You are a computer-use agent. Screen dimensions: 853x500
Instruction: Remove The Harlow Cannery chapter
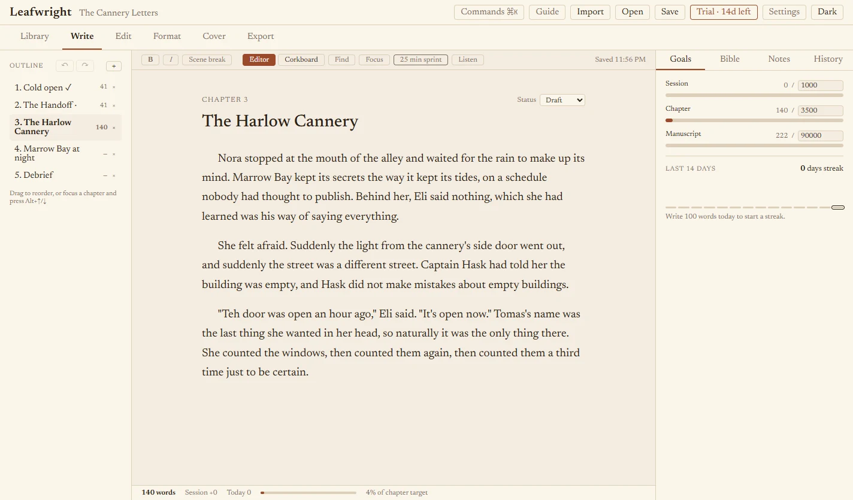click(x=114, y=128)
